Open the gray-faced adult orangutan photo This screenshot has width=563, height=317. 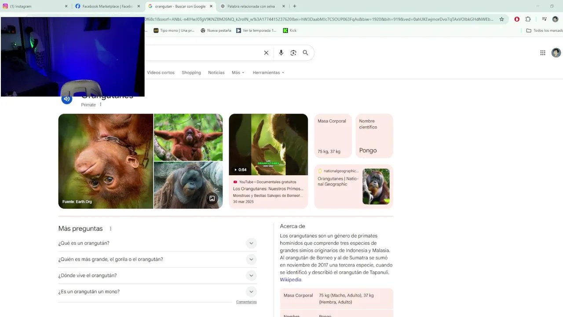188,185
